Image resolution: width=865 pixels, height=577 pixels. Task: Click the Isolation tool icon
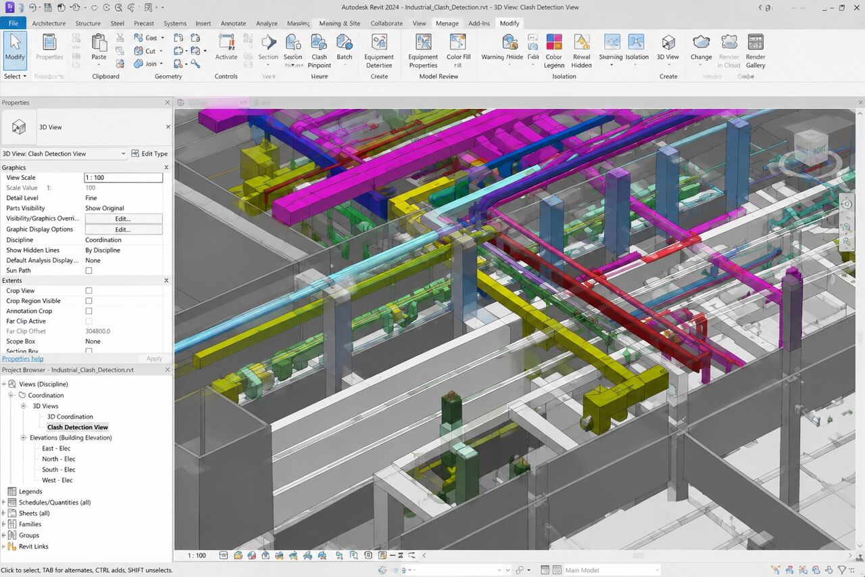click(x=637, y=43)
